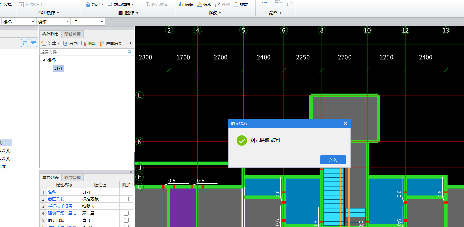Switch to list view icon in left panel
Viewport: 464px width, 227px height.
click(x=25, y=43)
